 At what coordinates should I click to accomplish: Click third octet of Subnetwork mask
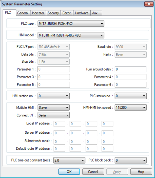[91, 142]
